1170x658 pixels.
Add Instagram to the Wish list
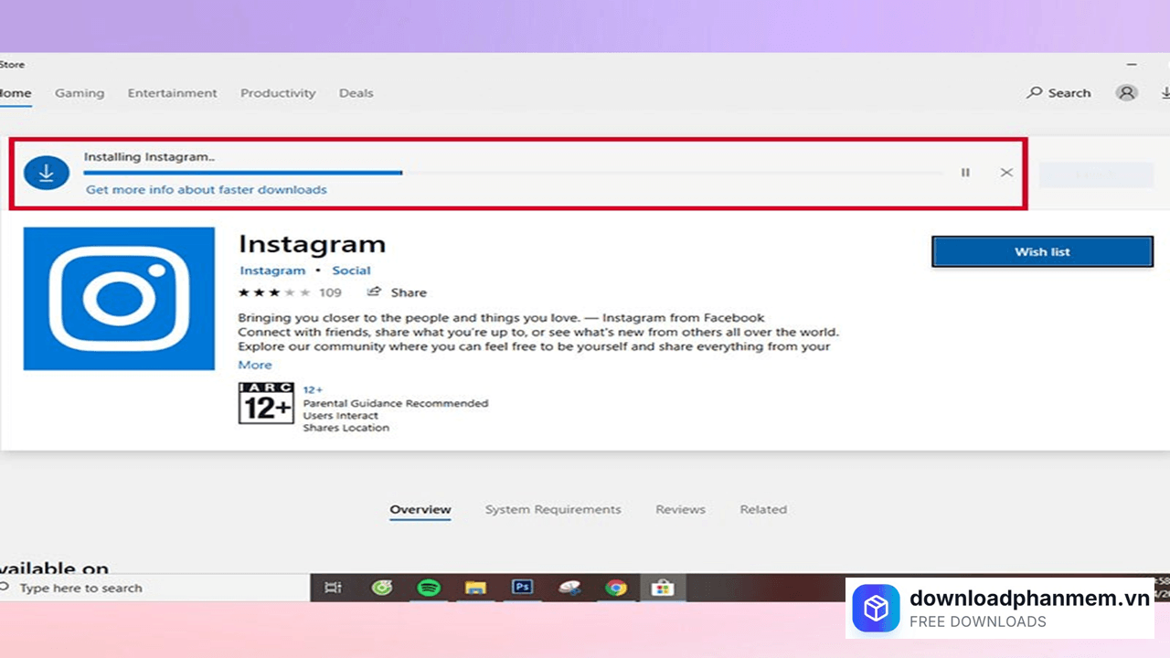(x=1041, y=251)
